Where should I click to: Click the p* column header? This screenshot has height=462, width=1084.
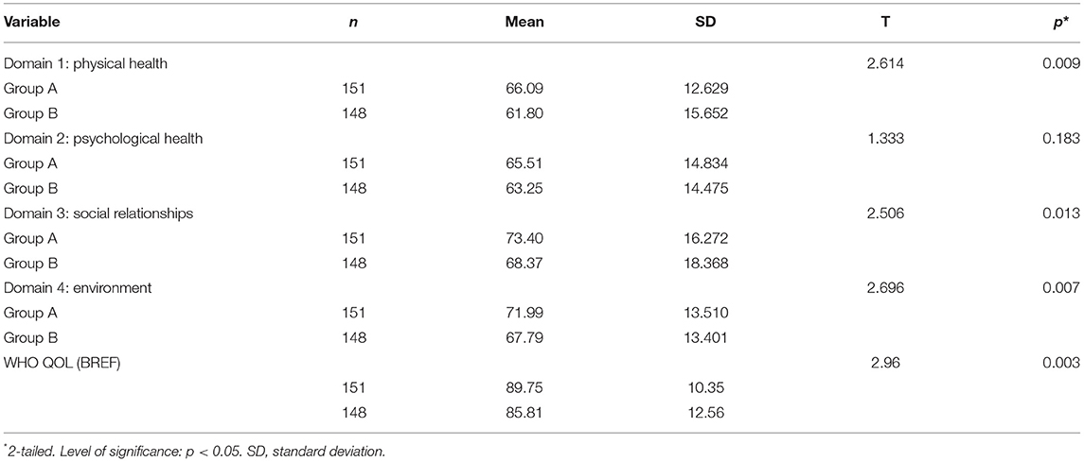[x=1072, y=22]
